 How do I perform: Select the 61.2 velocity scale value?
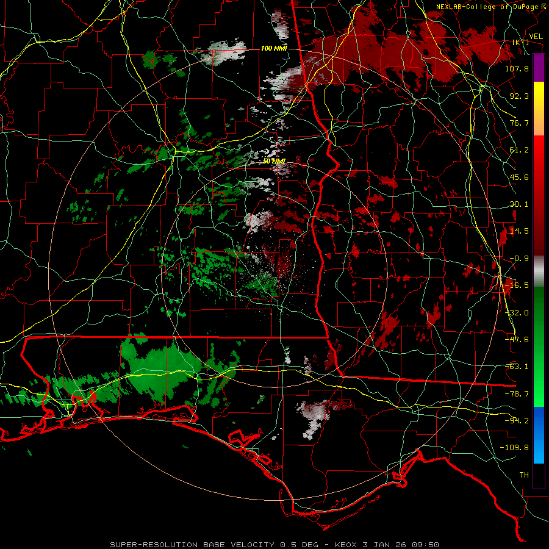click(519, 150)
